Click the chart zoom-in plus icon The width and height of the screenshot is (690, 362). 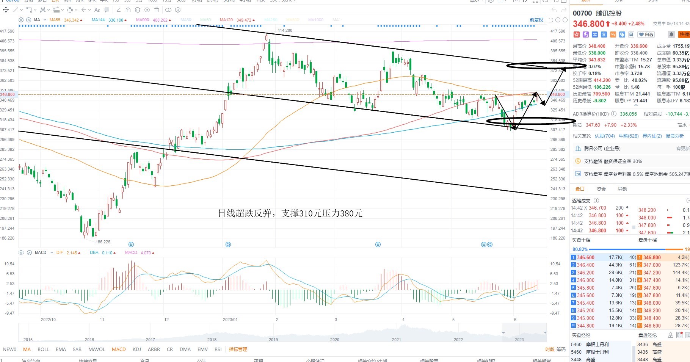(x=565, y=20)
